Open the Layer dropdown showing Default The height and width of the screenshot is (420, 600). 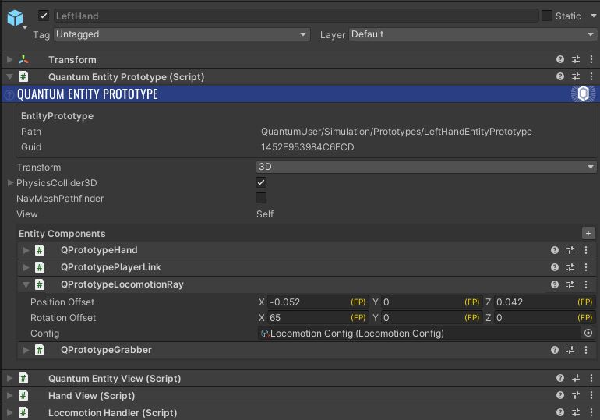coord(472,34)
